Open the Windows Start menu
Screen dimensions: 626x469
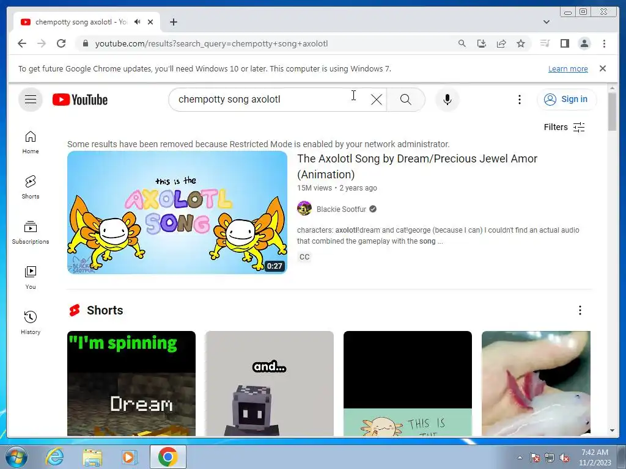(16, 457)
